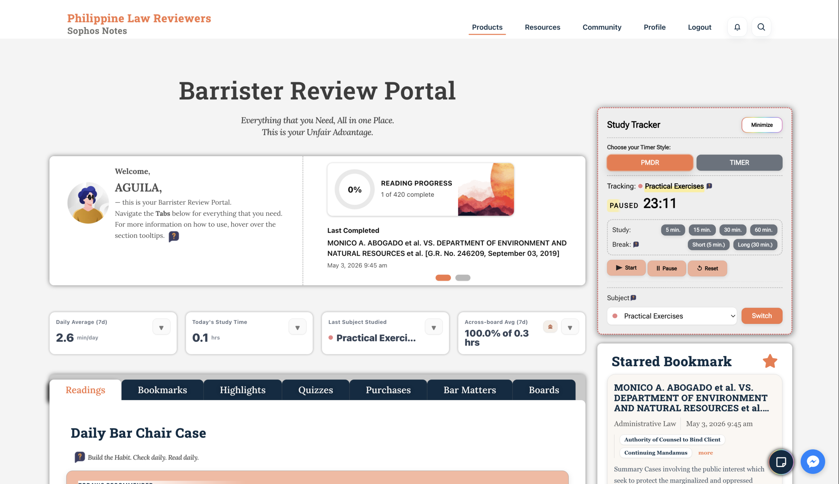Click the 'May 3, 2026 9:45 am' under Last Completed
This screenshot has width=839, height=484.
(357, 265)
